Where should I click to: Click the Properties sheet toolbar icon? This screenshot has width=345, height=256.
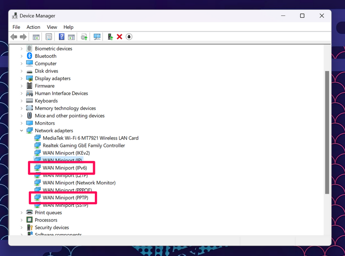point(49,37)
